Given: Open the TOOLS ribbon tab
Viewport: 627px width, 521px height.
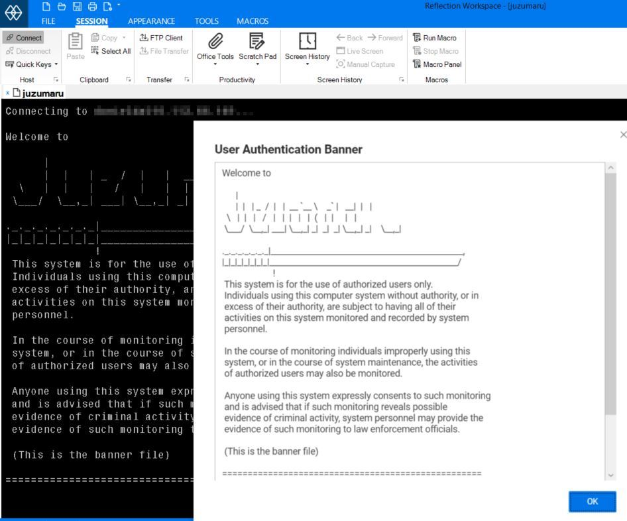Looking at the screenshot, I should click(x=206, y=21).
